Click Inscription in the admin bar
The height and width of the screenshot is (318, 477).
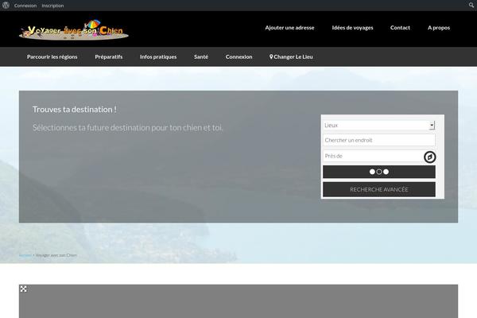(x=52, y=6)
